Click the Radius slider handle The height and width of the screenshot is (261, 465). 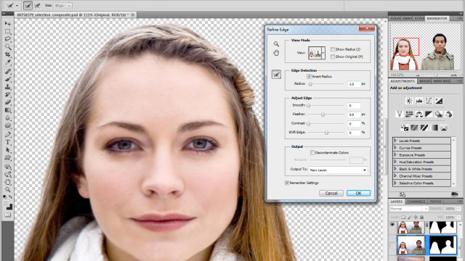pyautogui.click(x=310, y=84)
